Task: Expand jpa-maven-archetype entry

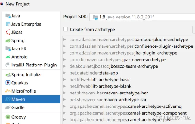Action: click(64, 60)
